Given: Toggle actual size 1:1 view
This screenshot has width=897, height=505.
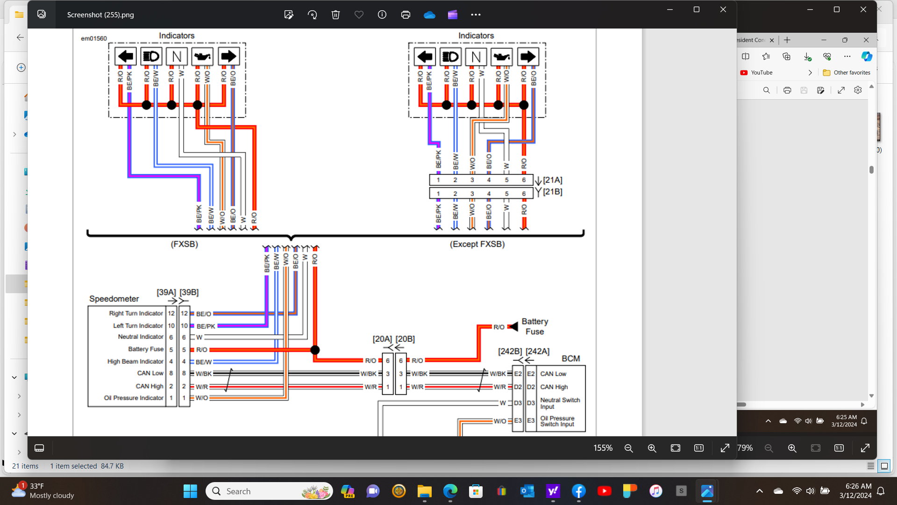Looking at the screenshot, I should pyautogui.click(x=699, y=448).
